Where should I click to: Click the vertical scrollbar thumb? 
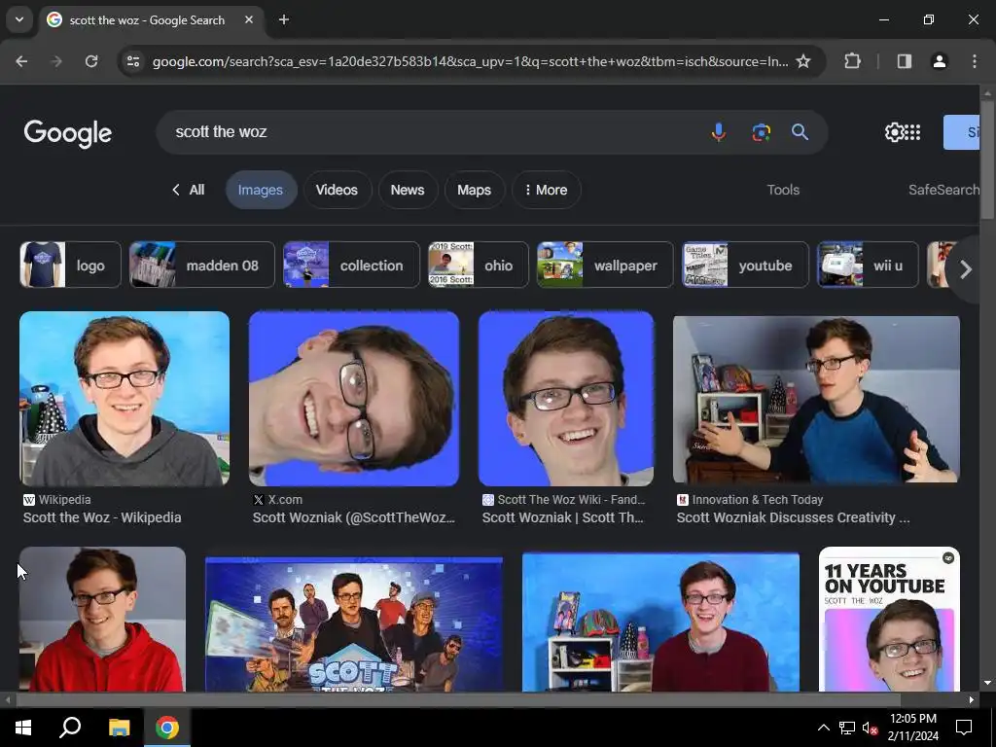(987, 160)
